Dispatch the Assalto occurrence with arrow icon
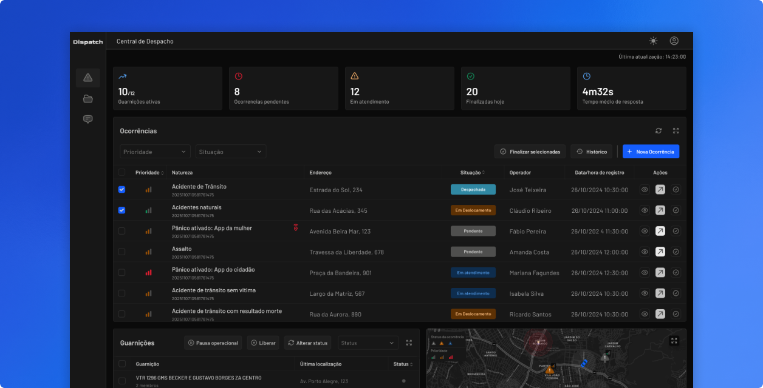The image size is (763, 388). point(660,252)
